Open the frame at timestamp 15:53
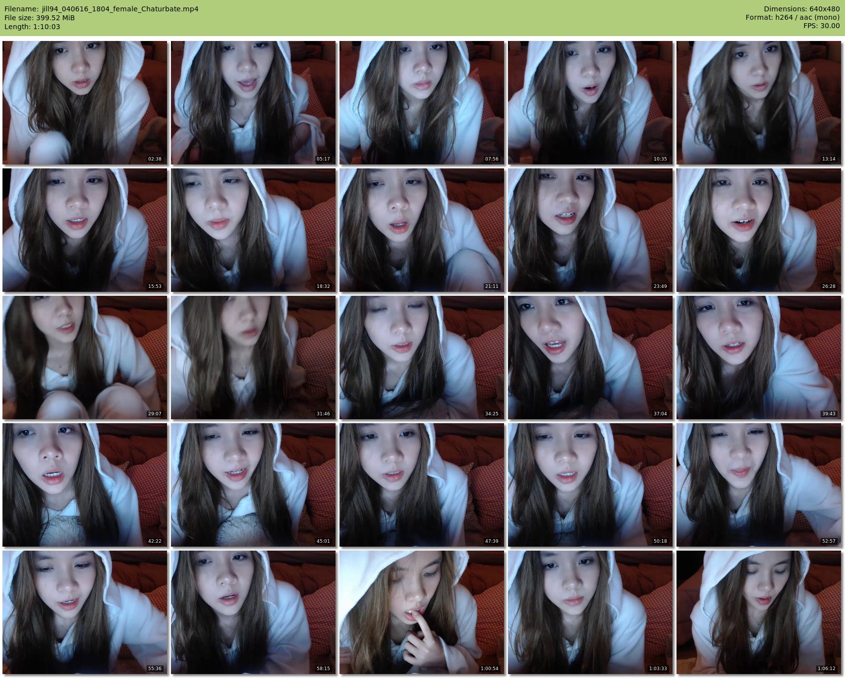Viewport: 845px width, 678px height. [x=84, y=230]
